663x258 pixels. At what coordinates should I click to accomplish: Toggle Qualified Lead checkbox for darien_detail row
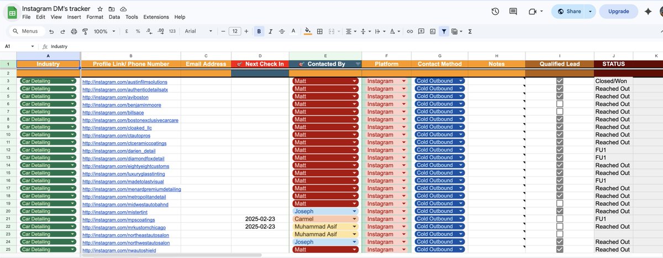(x=560, y=150)
